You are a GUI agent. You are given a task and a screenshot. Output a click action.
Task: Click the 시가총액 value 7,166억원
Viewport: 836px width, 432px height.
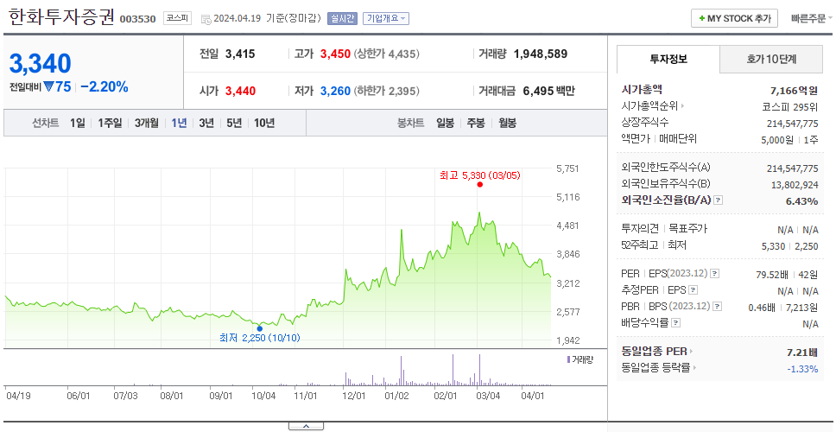coord(794,90)
